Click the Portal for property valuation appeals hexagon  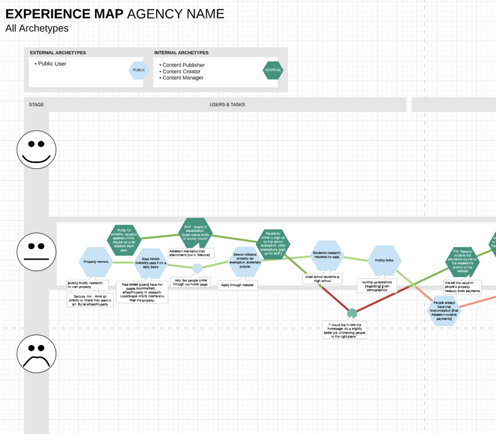pyautogui.click(x=123, y=240)
